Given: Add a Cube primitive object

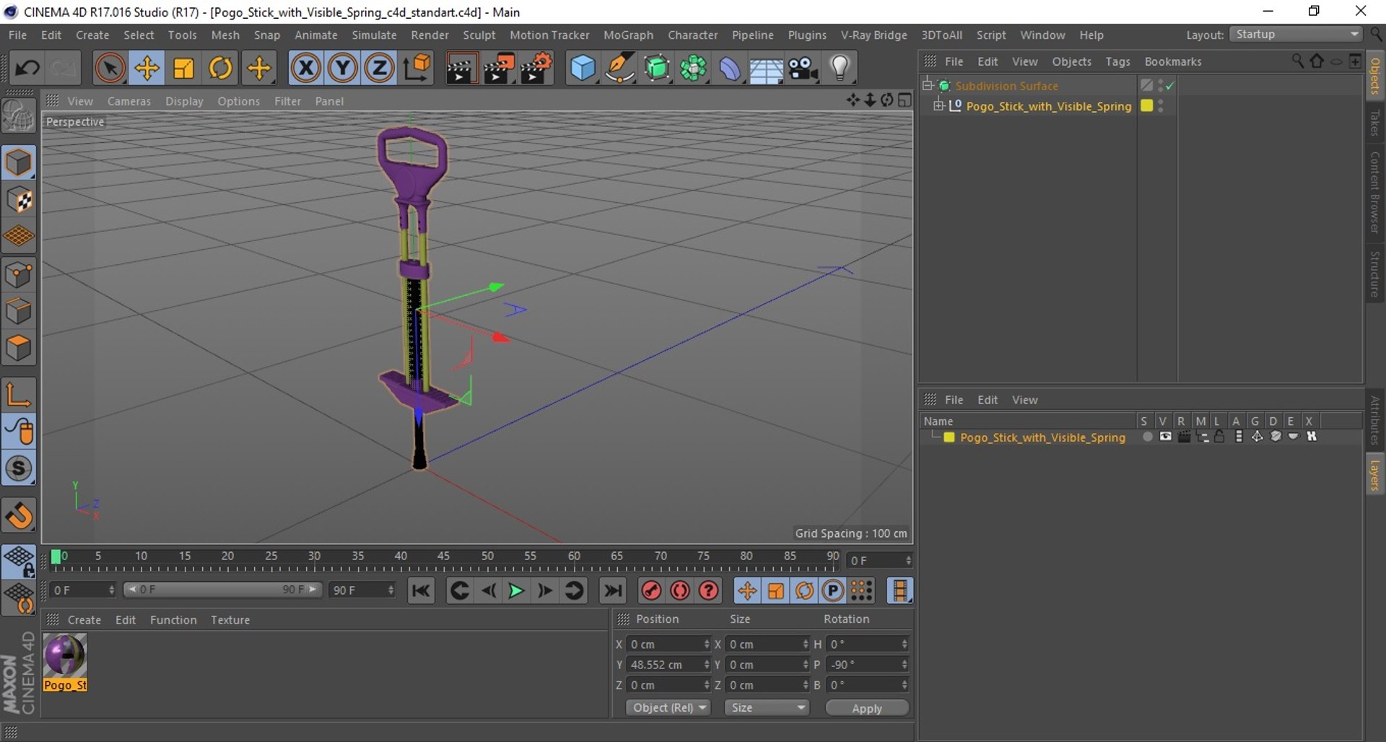Looking at the screenshot, I should pyautogui.click(x=583, y=69).
